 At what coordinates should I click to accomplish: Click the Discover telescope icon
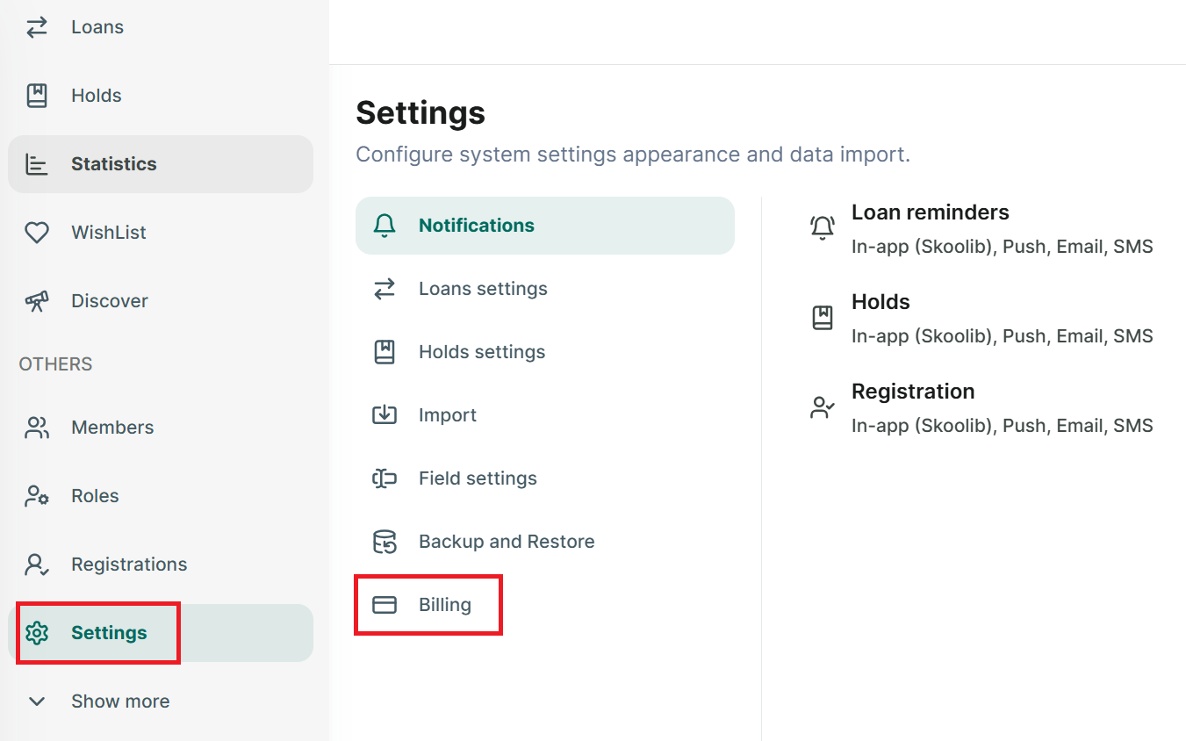37,301
